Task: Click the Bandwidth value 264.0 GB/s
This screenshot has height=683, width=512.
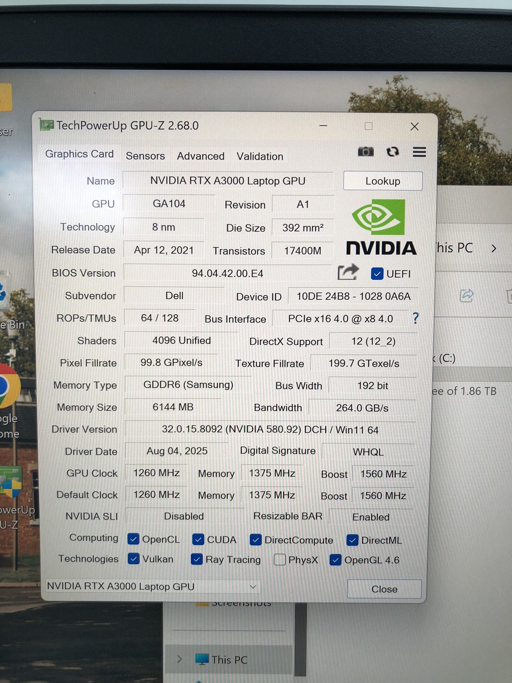Action: [362, 408]
